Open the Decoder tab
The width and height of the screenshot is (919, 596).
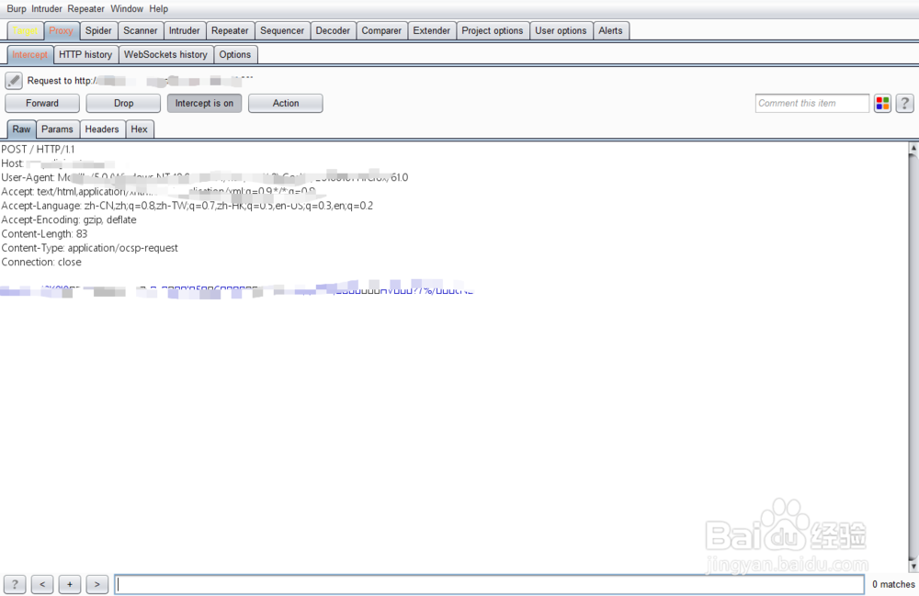point(333,30)
